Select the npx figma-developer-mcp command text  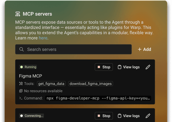[x=98, y=98]
